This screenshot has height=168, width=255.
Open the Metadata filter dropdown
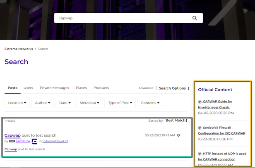[x=90, y=103]
